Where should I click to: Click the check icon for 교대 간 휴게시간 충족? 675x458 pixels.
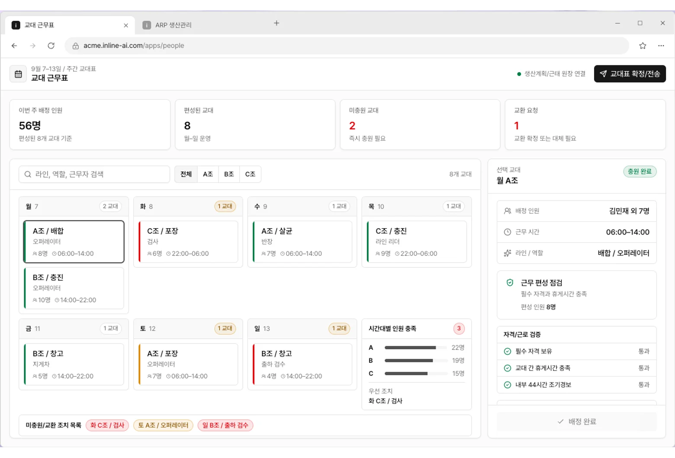coord(508,368)
